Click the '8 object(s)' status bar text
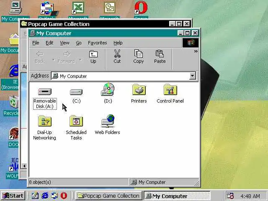The width and height of the screenshot is (268, 201). (x=40, y=182)
